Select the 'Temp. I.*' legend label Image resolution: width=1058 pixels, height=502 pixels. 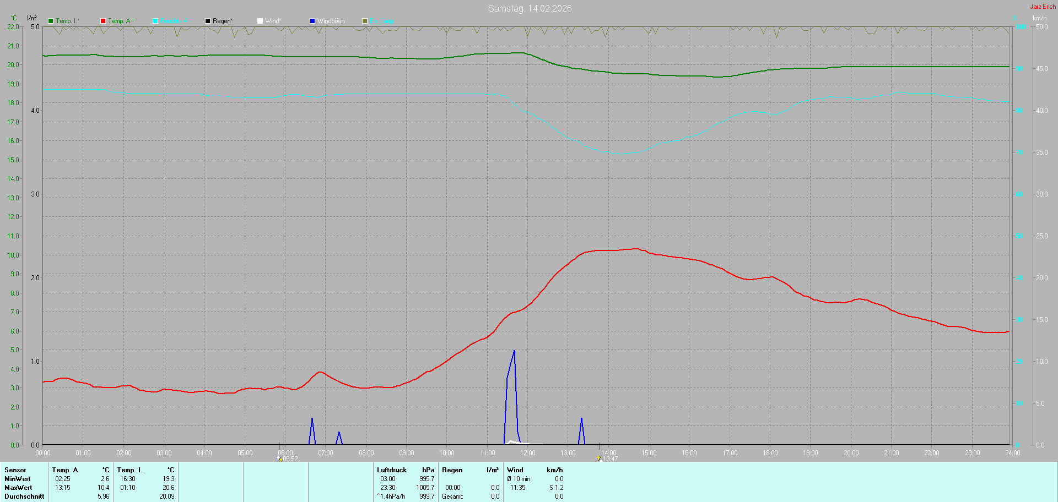pyautogui.click(x=68, y=21)
